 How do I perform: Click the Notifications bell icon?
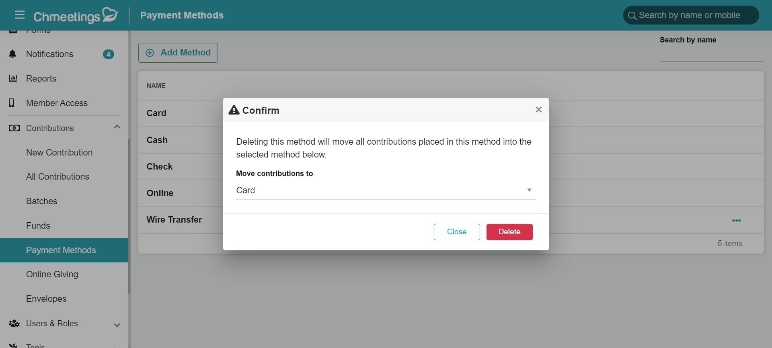click(12, 54)
